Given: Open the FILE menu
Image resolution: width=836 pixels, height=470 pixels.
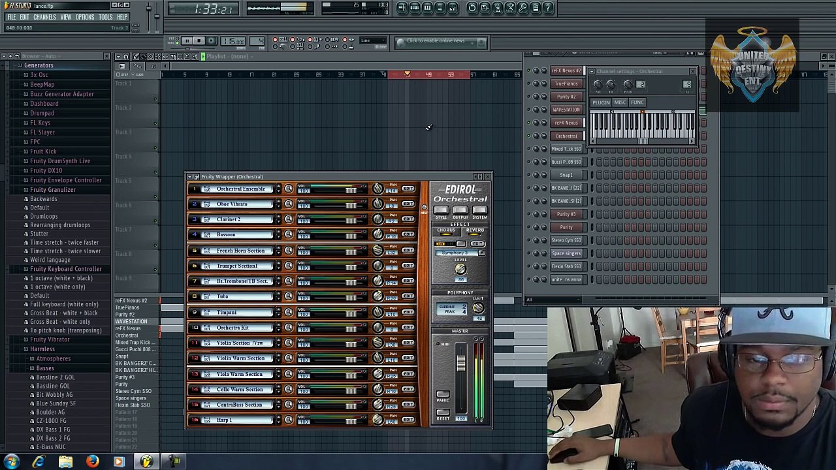Looking at the screenshot, I should (12, 17).
